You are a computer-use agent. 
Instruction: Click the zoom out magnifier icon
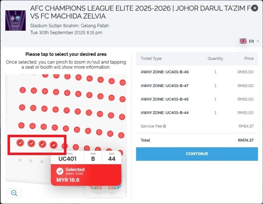coord(14,193)
